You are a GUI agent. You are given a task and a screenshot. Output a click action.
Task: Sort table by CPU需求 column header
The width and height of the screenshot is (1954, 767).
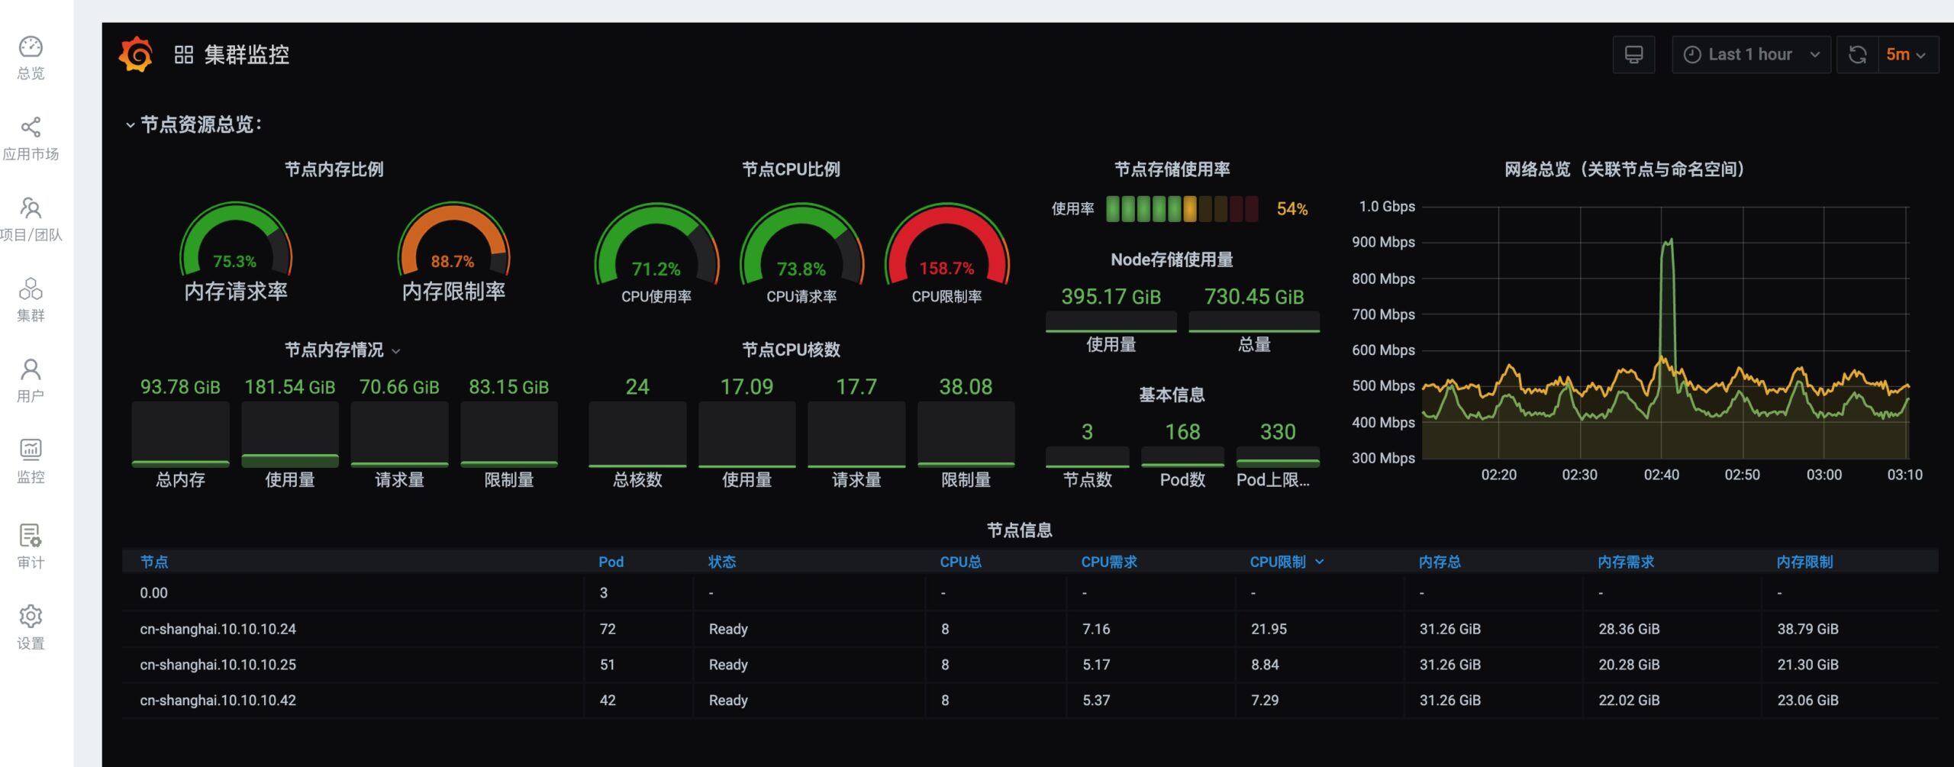1108,562
